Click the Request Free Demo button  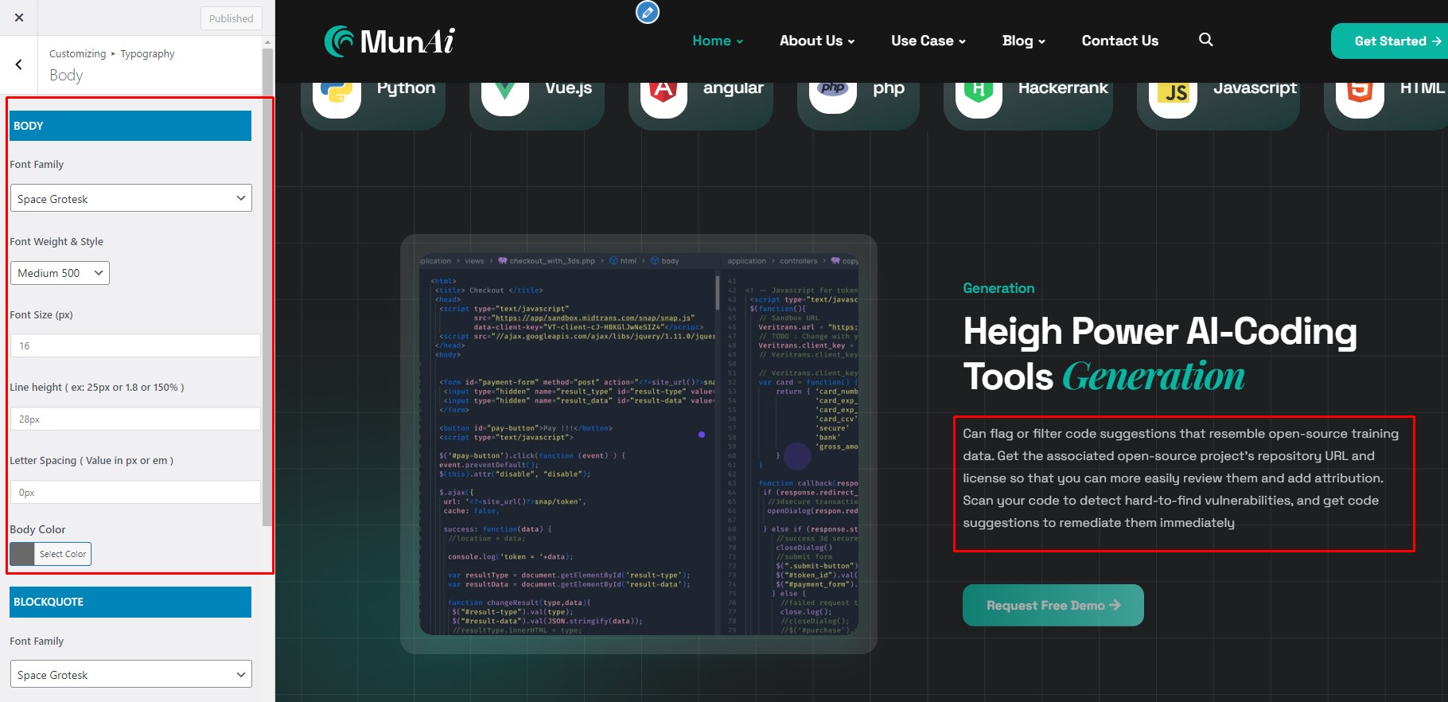point(1053,605)
